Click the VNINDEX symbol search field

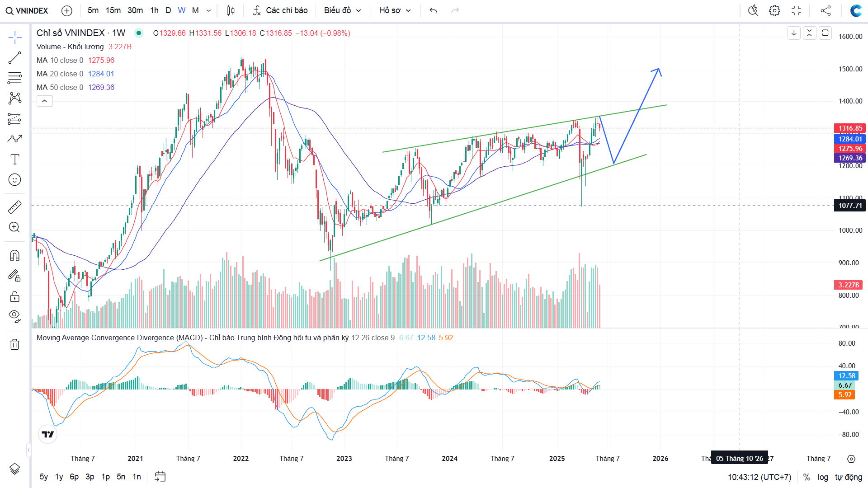coord(27,10)
